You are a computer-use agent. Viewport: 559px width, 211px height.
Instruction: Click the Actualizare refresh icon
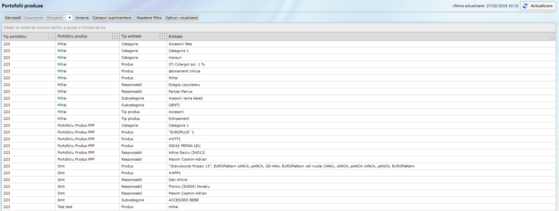point(525,6)
